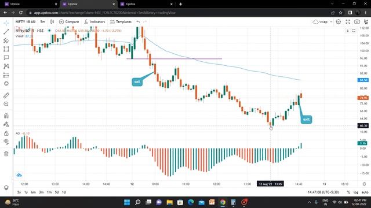Select the 5d time range
The width and height of the screenshot is (371, 208).
(x=57, y=192)
